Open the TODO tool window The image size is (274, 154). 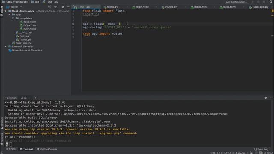11,149
